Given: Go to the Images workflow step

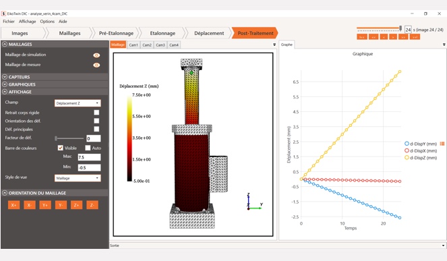Looking at the screenshot, I should [20, 33].
